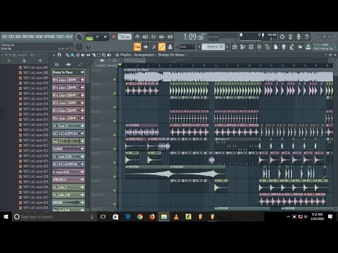Viewport: 338px width, 253px height.
Task: Toggle the overdub recording icon with a plus
Action: 162,37
